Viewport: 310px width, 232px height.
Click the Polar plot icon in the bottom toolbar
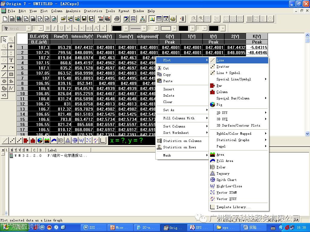point(61,140)
